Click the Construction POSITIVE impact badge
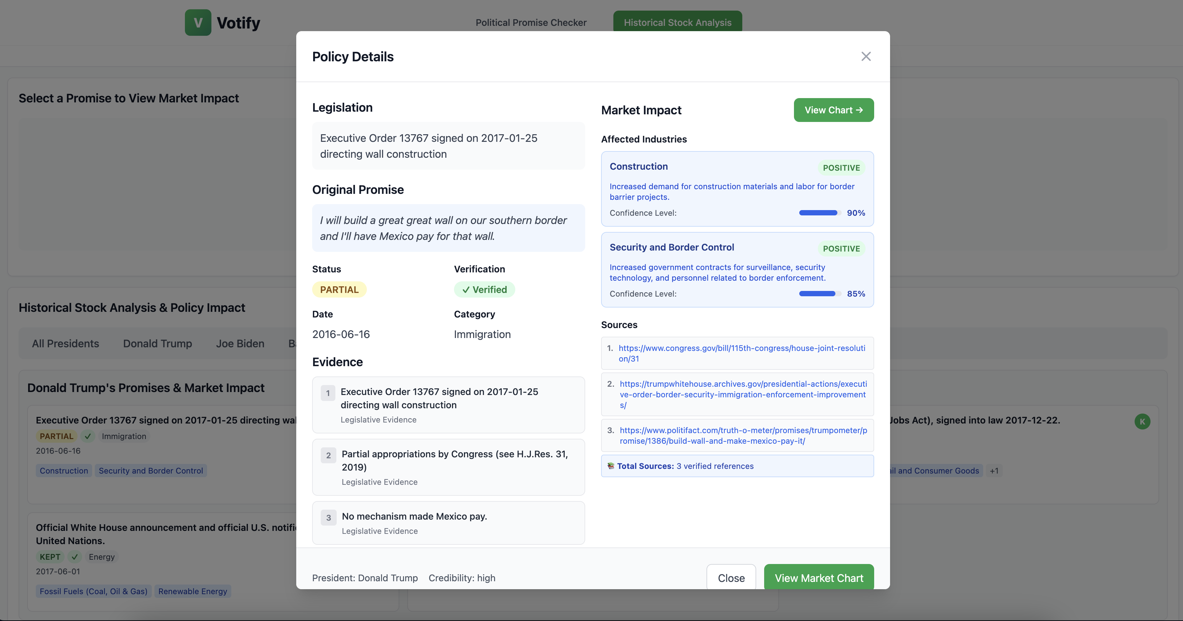The height and width of the screenshot is (621, 1183). coord(841,168)
